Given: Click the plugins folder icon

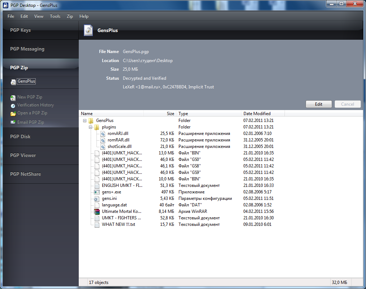Looking at the screenshot, I should click(x=96, y=127).
